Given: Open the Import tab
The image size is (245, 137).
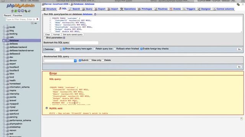Looking at the screenshot, I should (113, 9).
